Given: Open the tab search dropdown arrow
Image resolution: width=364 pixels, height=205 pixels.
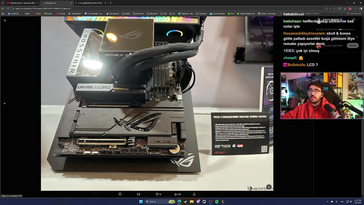Looking at the screenshot, I should (3, 3).
